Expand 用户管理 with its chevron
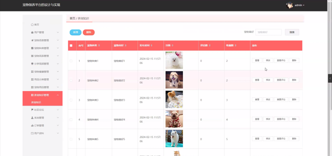The height and width of the screenshot is (156, 332). pyautogui.click(x=58, y=32)
